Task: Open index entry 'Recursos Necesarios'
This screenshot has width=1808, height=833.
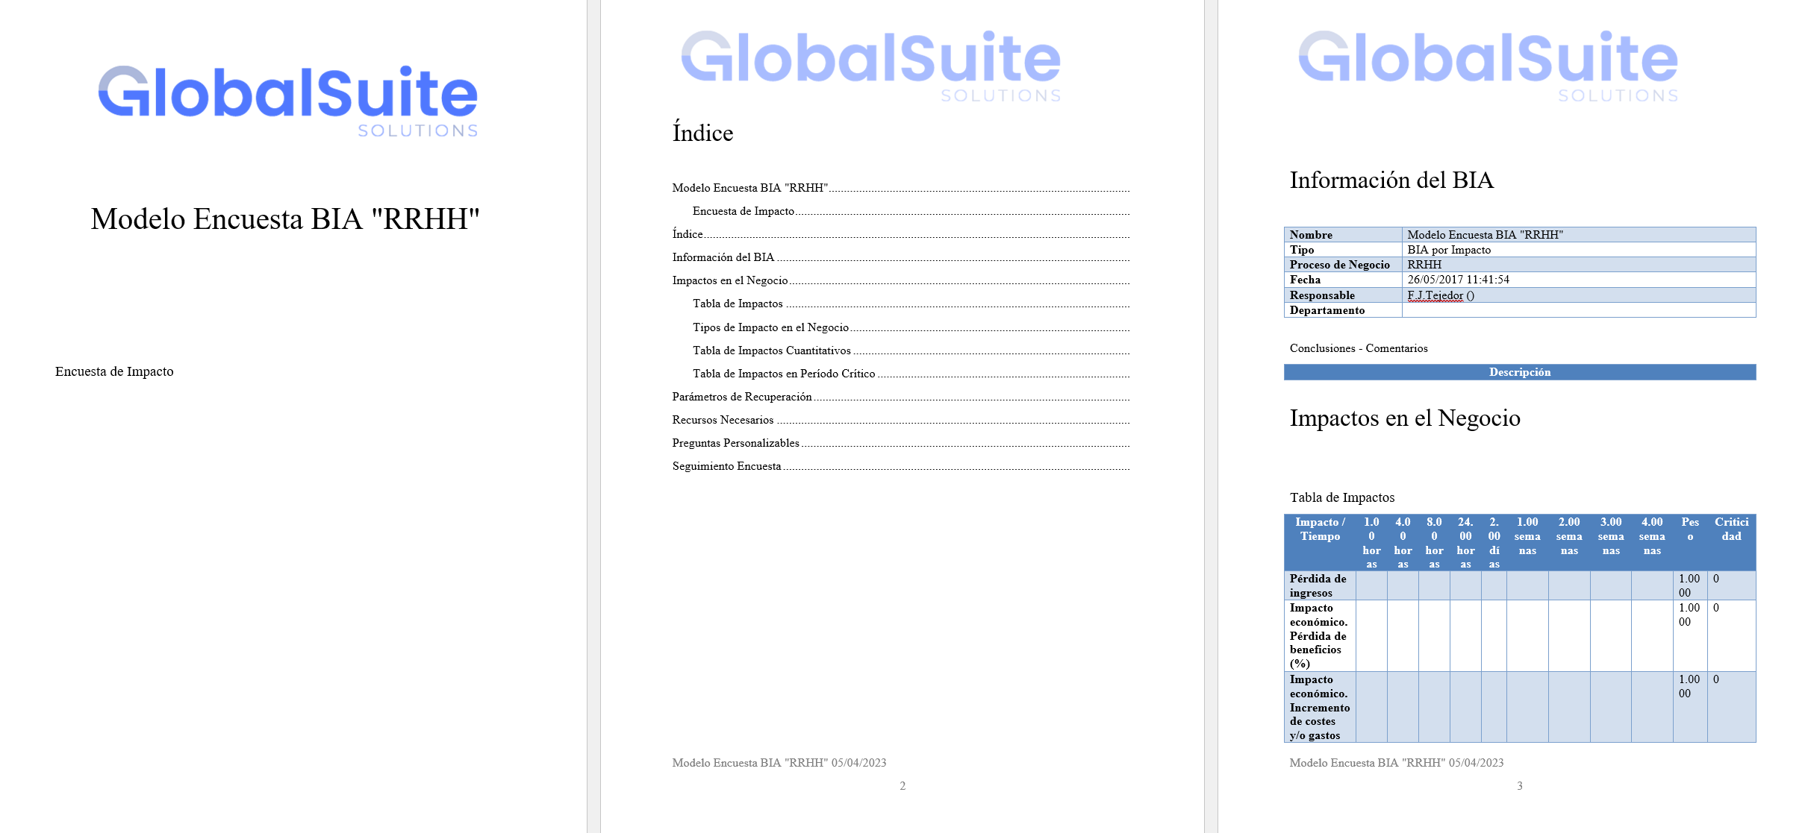Action: tap(900, 420)
